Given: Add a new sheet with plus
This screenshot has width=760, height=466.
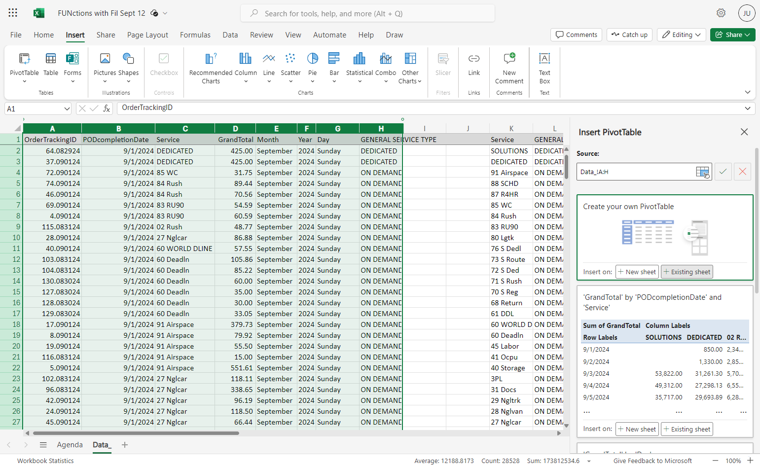Looking at the screenshot, I should point(125,445).
